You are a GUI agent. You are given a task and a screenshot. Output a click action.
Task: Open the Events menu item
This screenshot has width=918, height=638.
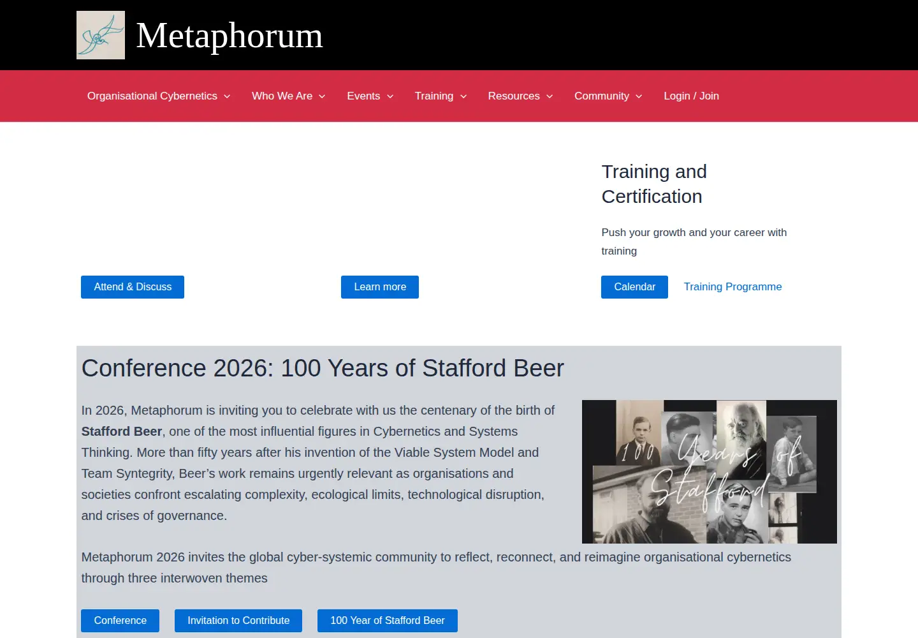[x=363, y=96]
